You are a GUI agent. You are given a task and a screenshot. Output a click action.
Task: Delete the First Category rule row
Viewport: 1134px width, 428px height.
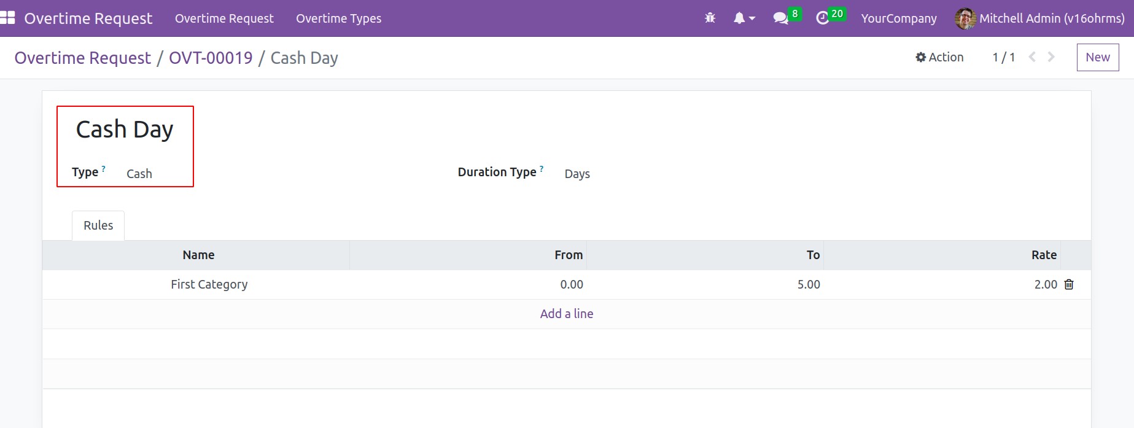click(x=1069, y=284)
